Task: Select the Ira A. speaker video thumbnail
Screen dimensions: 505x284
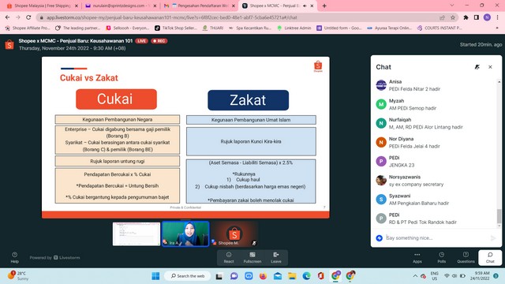Action: tap(185, 234)
